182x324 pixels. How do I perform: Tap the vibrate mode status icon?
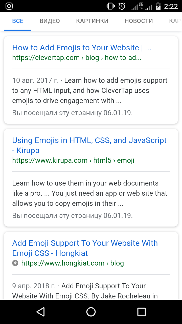[110, 6]
